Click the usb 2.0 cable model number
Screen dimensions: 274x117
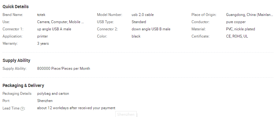pyautogui.click(x=143, y=15)
